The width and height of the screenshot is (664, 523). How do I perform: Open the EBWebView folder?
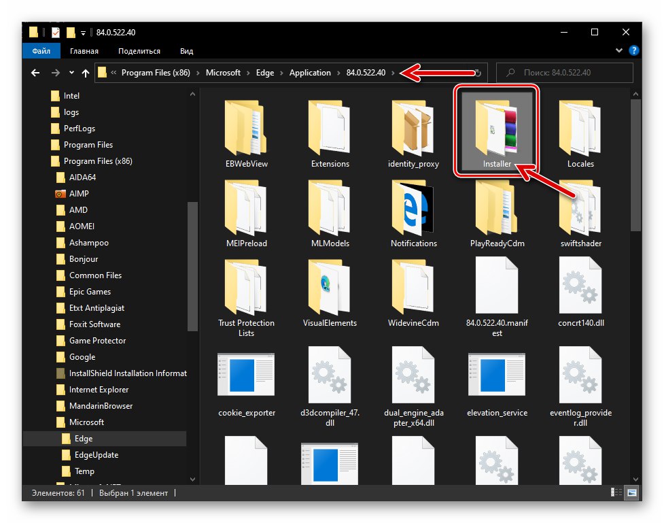coord(247,134)
